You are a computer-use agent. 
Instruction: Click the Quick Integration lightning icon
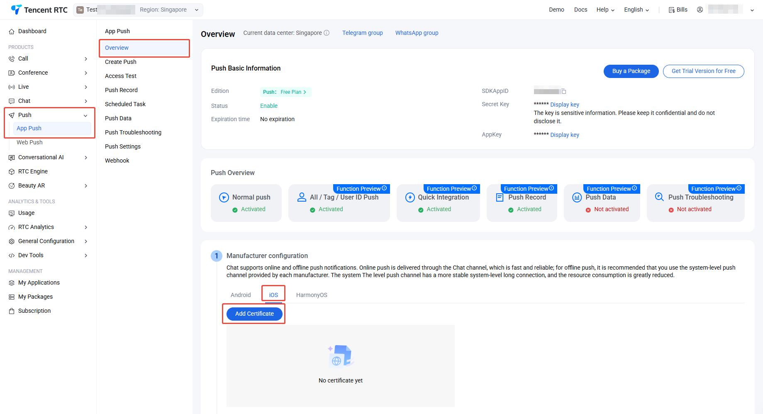coord(410,197)
